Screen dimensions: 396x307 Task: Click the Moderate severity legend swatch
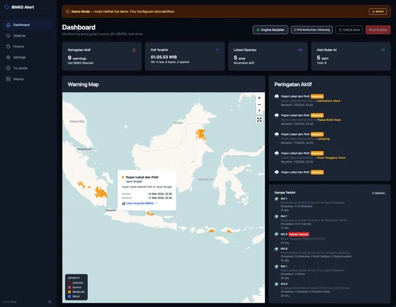pos(69,292)
